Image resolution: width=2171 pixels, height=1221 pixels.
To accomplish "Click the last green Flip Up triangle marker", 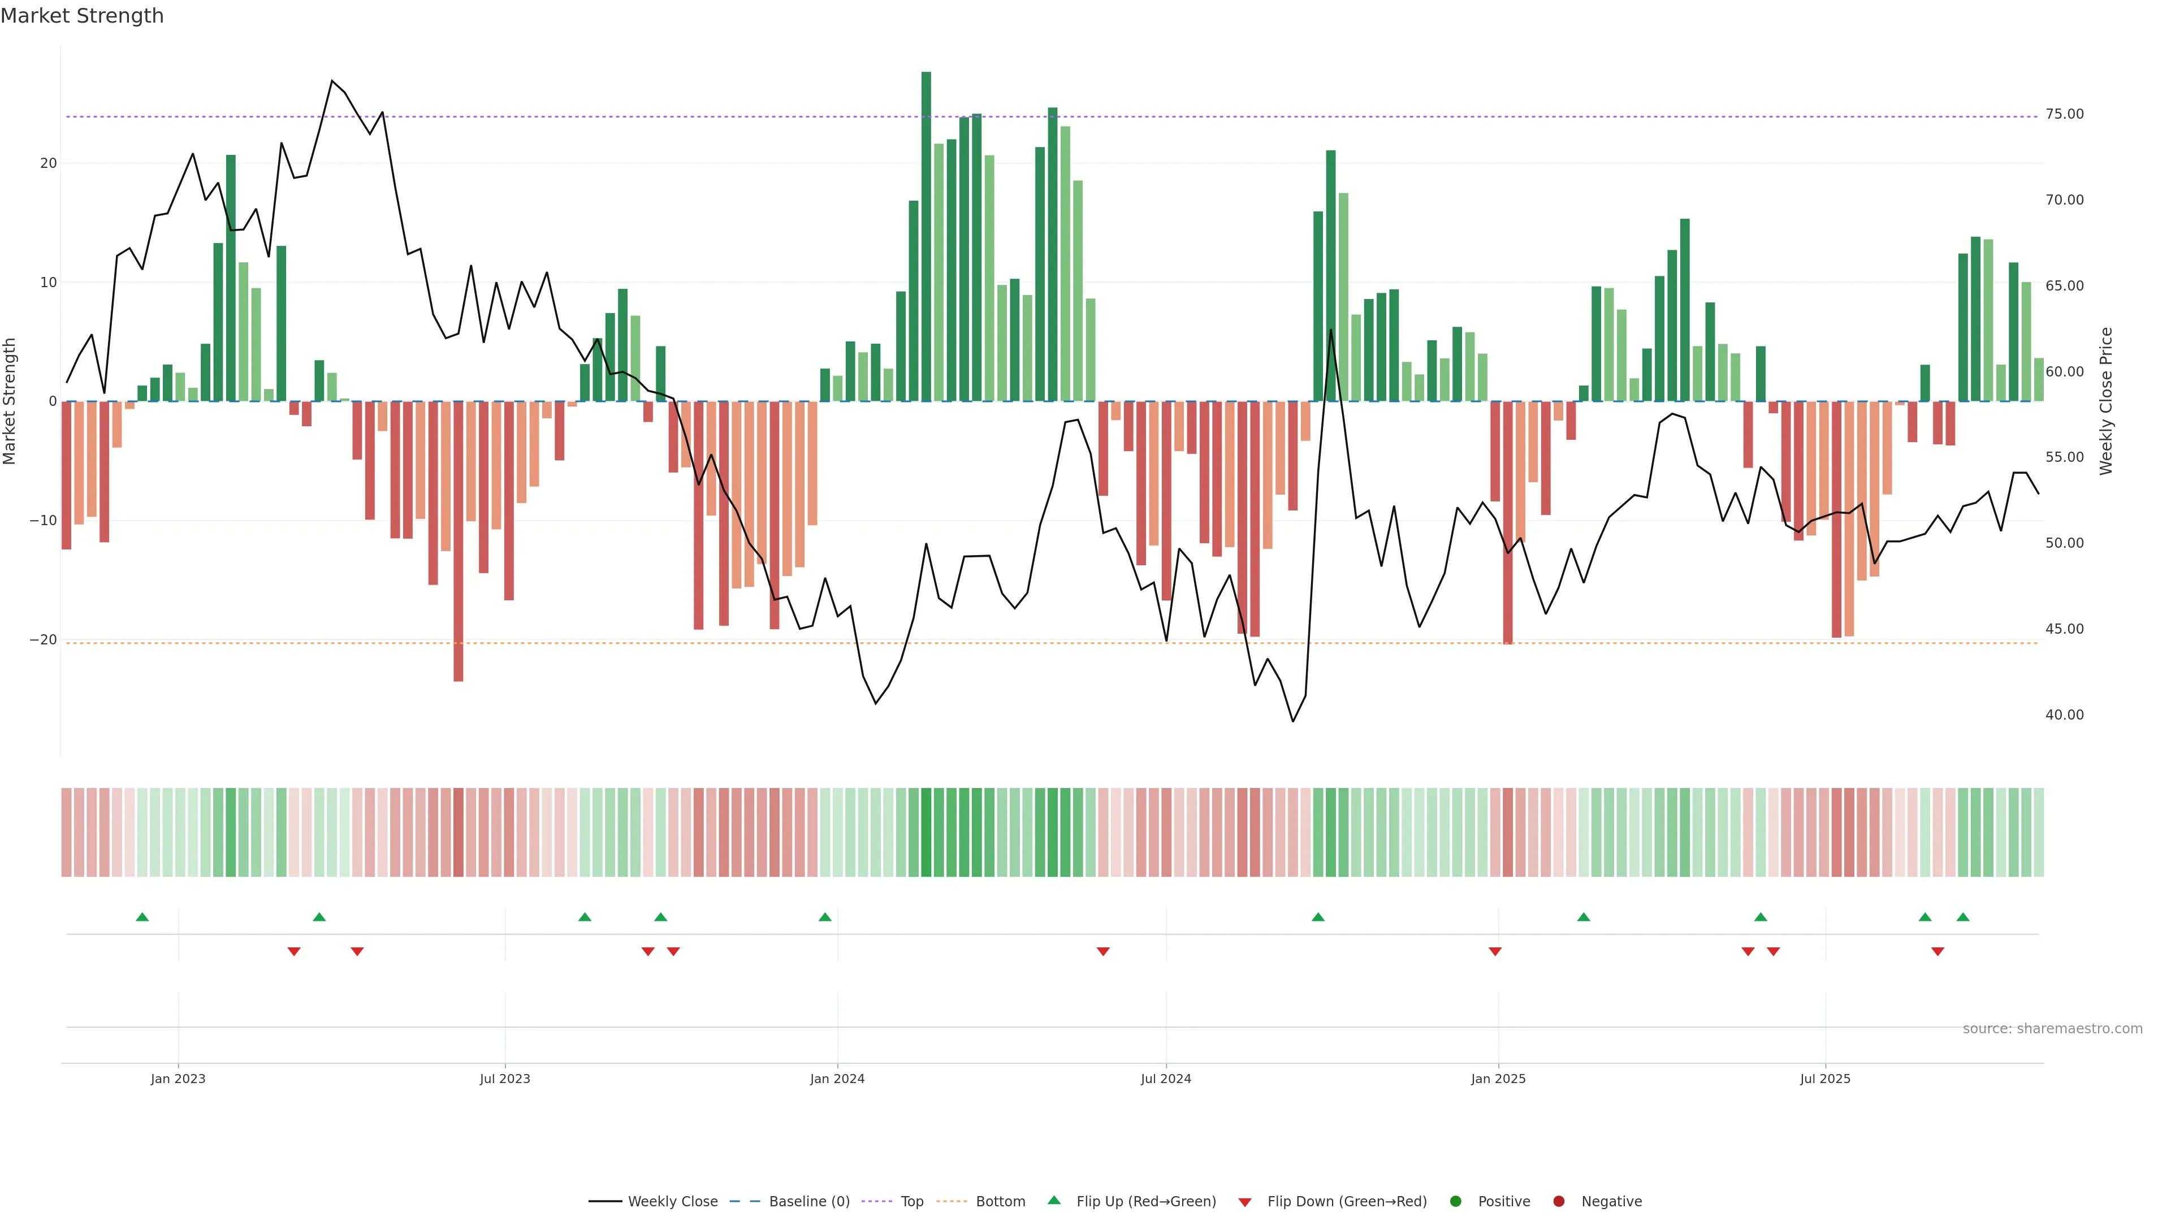I will pyautogui.click(x=1963, y=917).
